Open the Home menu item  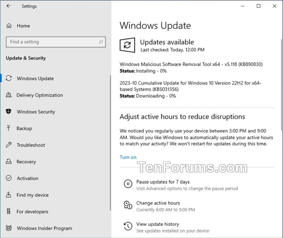click(x=55, y=26)
